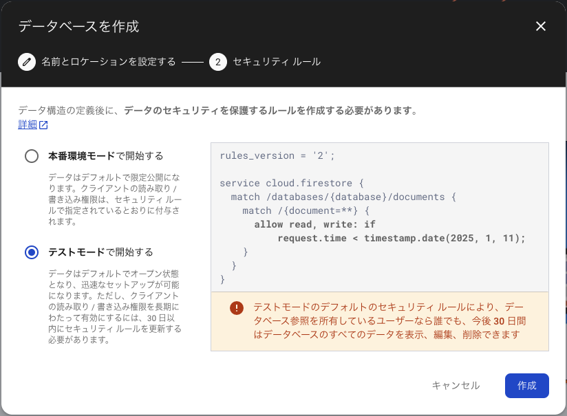Select テストモード radio button

[32, 252]
